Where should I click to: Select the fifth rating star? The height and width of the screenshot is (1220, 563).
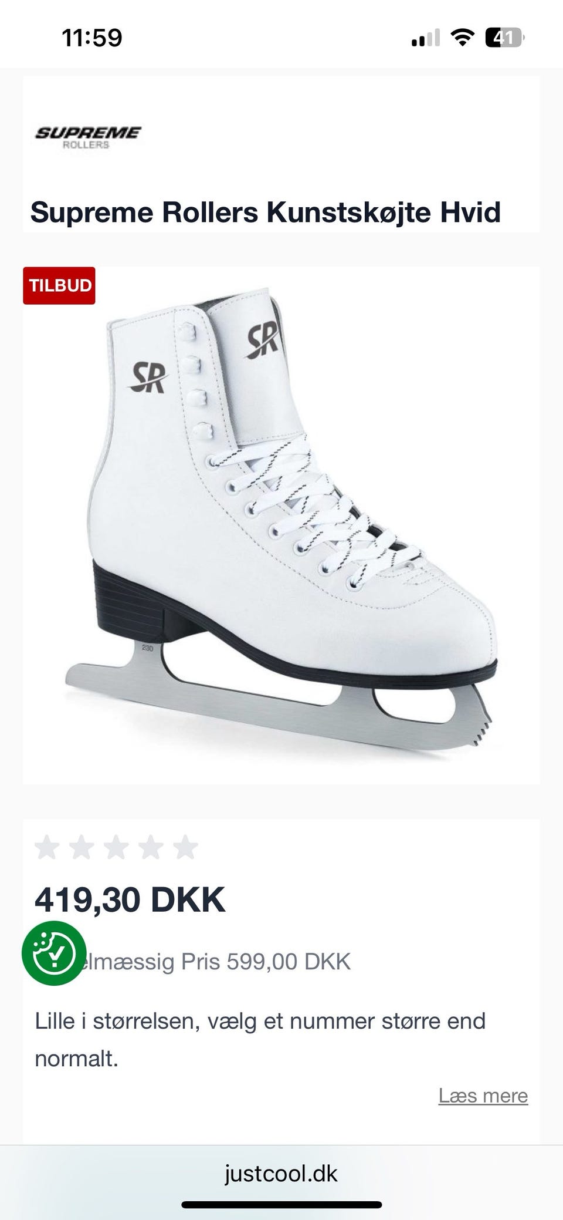point(185,847)
